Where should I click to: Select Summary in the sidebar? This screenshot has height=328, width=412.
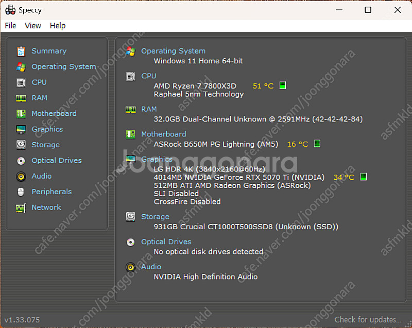pos(49,51)
